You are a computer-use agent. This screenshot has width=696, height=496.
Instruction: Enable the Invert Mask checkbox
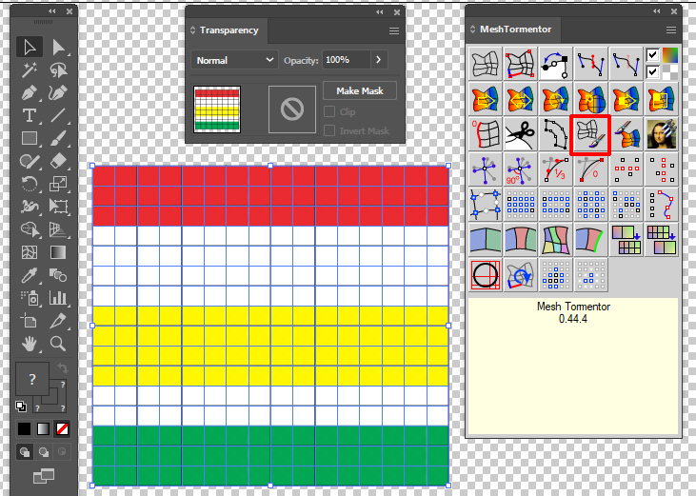click(330, 130)
